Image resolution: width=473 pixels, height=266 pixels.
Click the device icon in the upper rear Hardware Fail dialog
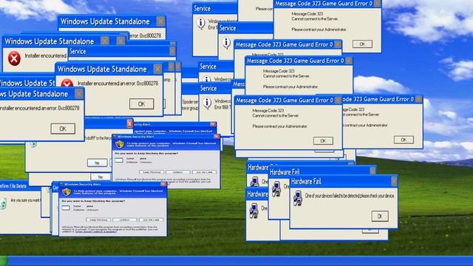click(254, 181)
